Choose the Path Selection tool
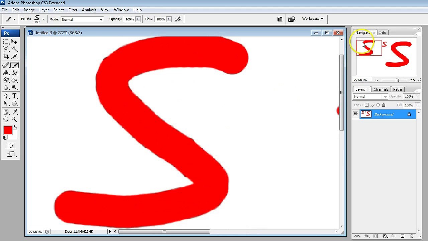Screen dimensions: 428x241 click(6, 103)
